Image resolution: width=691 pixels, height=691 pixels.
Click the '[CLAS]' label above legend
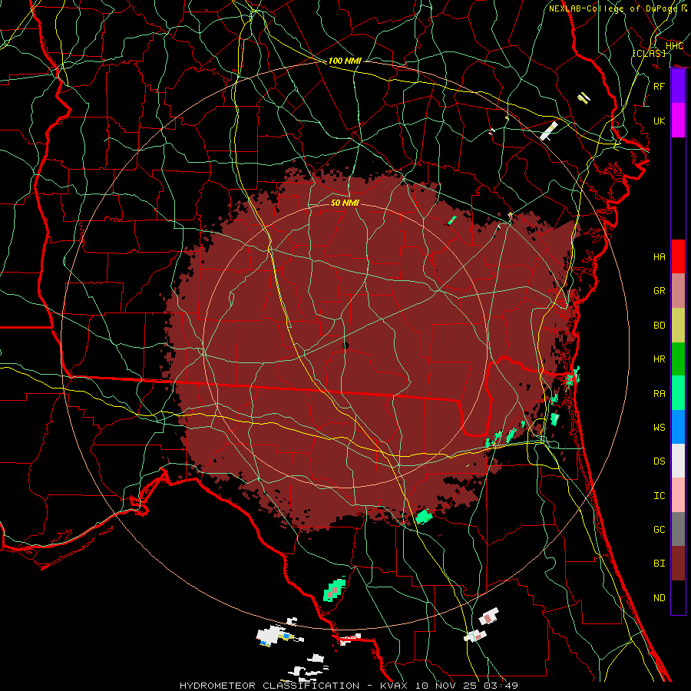point(649,53)
